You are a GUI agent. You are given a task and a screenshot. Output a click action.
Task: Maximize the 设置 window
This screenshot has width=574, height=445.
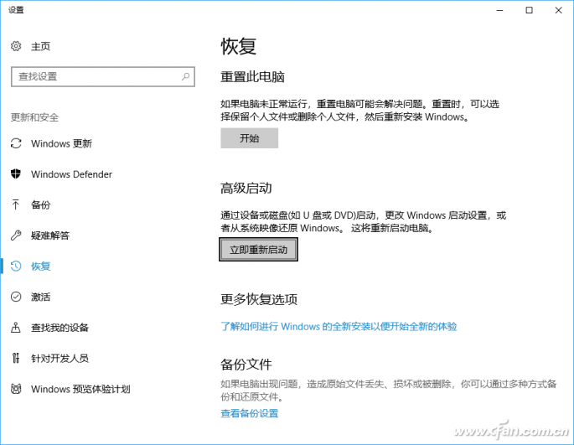click(x=529, y=10)
